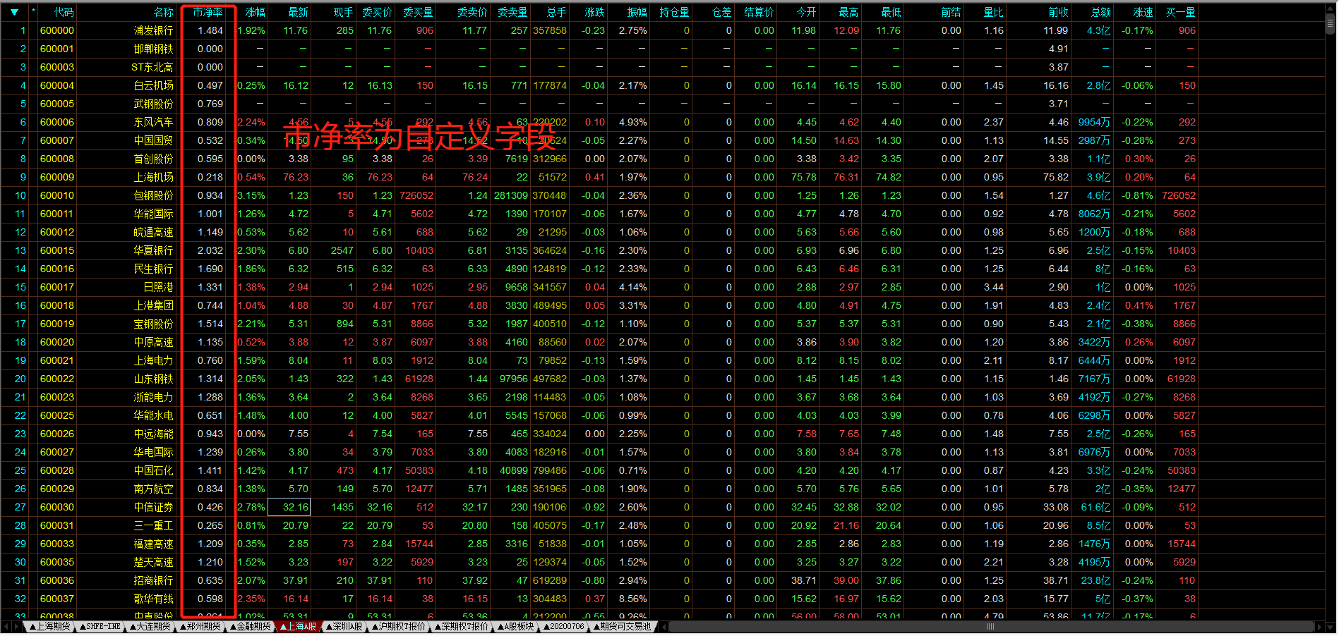Sort by the 振幅 column header

pos(637,12)
